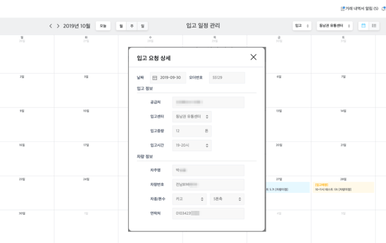Go to previous month with left chevron

50,26
